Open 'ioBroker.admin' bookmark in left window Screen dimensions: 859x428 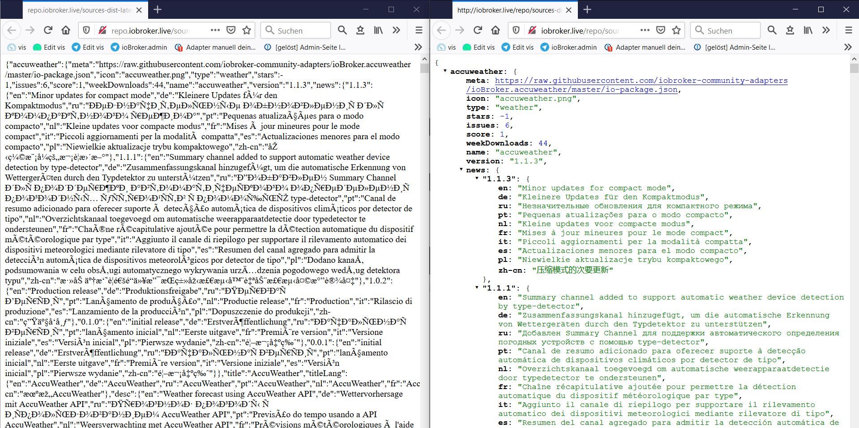point(139,47)
